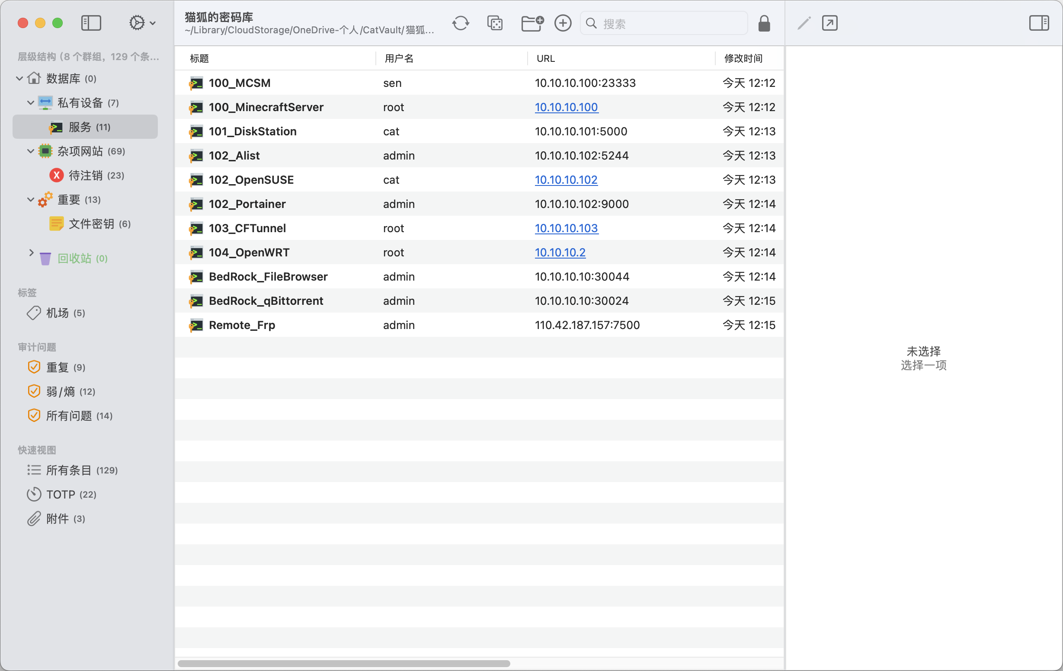Open the 10.10.10.2 URL link
Viewport: 1063px width, 671px height.
pyautogui.click(x=560, y=252)
